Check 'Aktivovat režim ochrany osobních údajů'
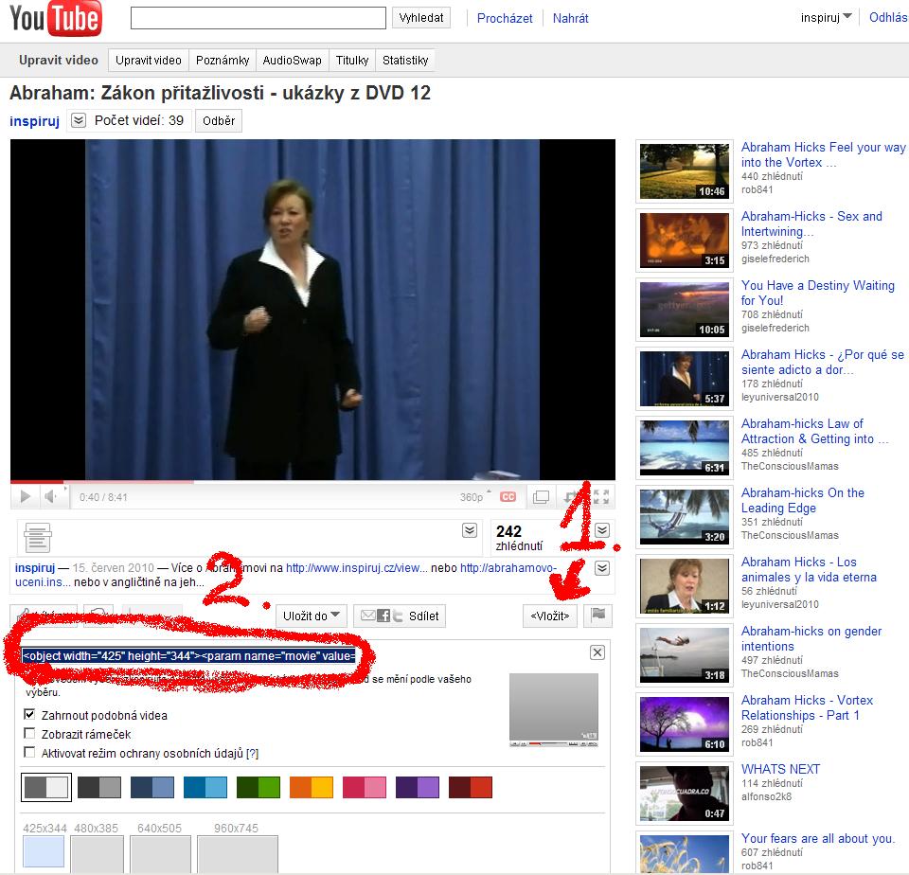 click(30, 753)
